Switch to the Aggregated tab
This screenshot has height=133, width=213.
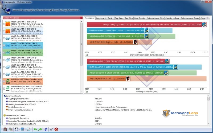[90, 18]
